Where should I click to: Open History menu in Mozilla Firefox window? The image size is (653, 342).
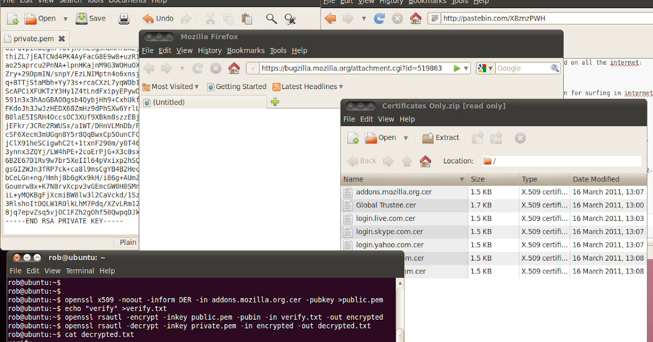[210, 50]
